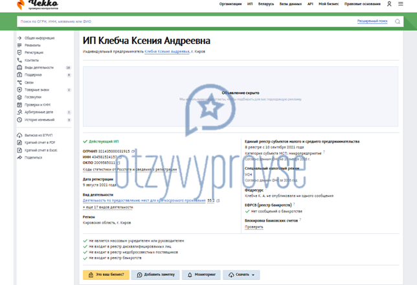Click the Виды деятельности briefcase icon
Viewport: 417px width, 285px height.
pyautogui.click(x=19, y=67)
